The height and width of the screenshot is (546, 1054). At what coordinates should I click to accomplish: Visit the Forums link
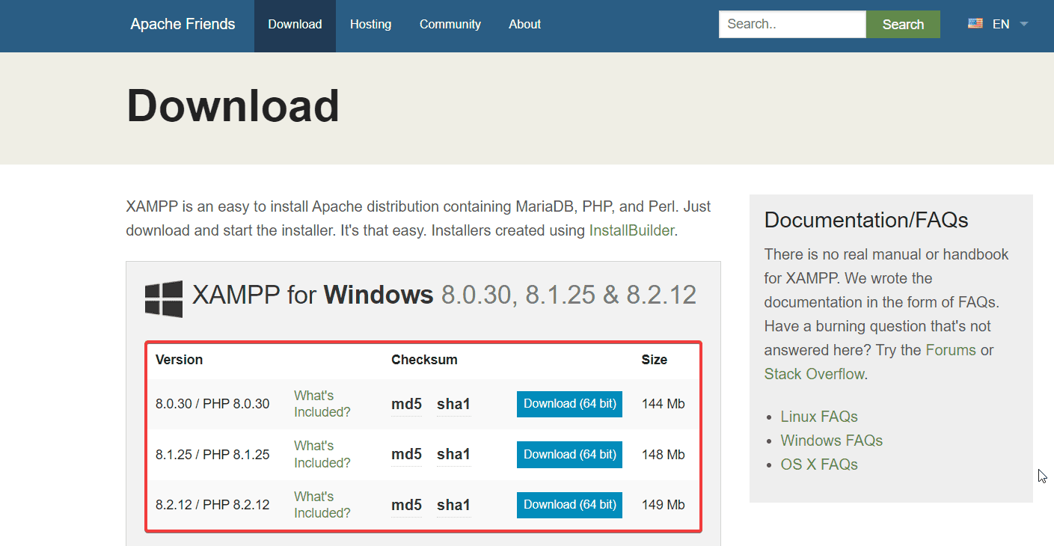pos(950,349)
